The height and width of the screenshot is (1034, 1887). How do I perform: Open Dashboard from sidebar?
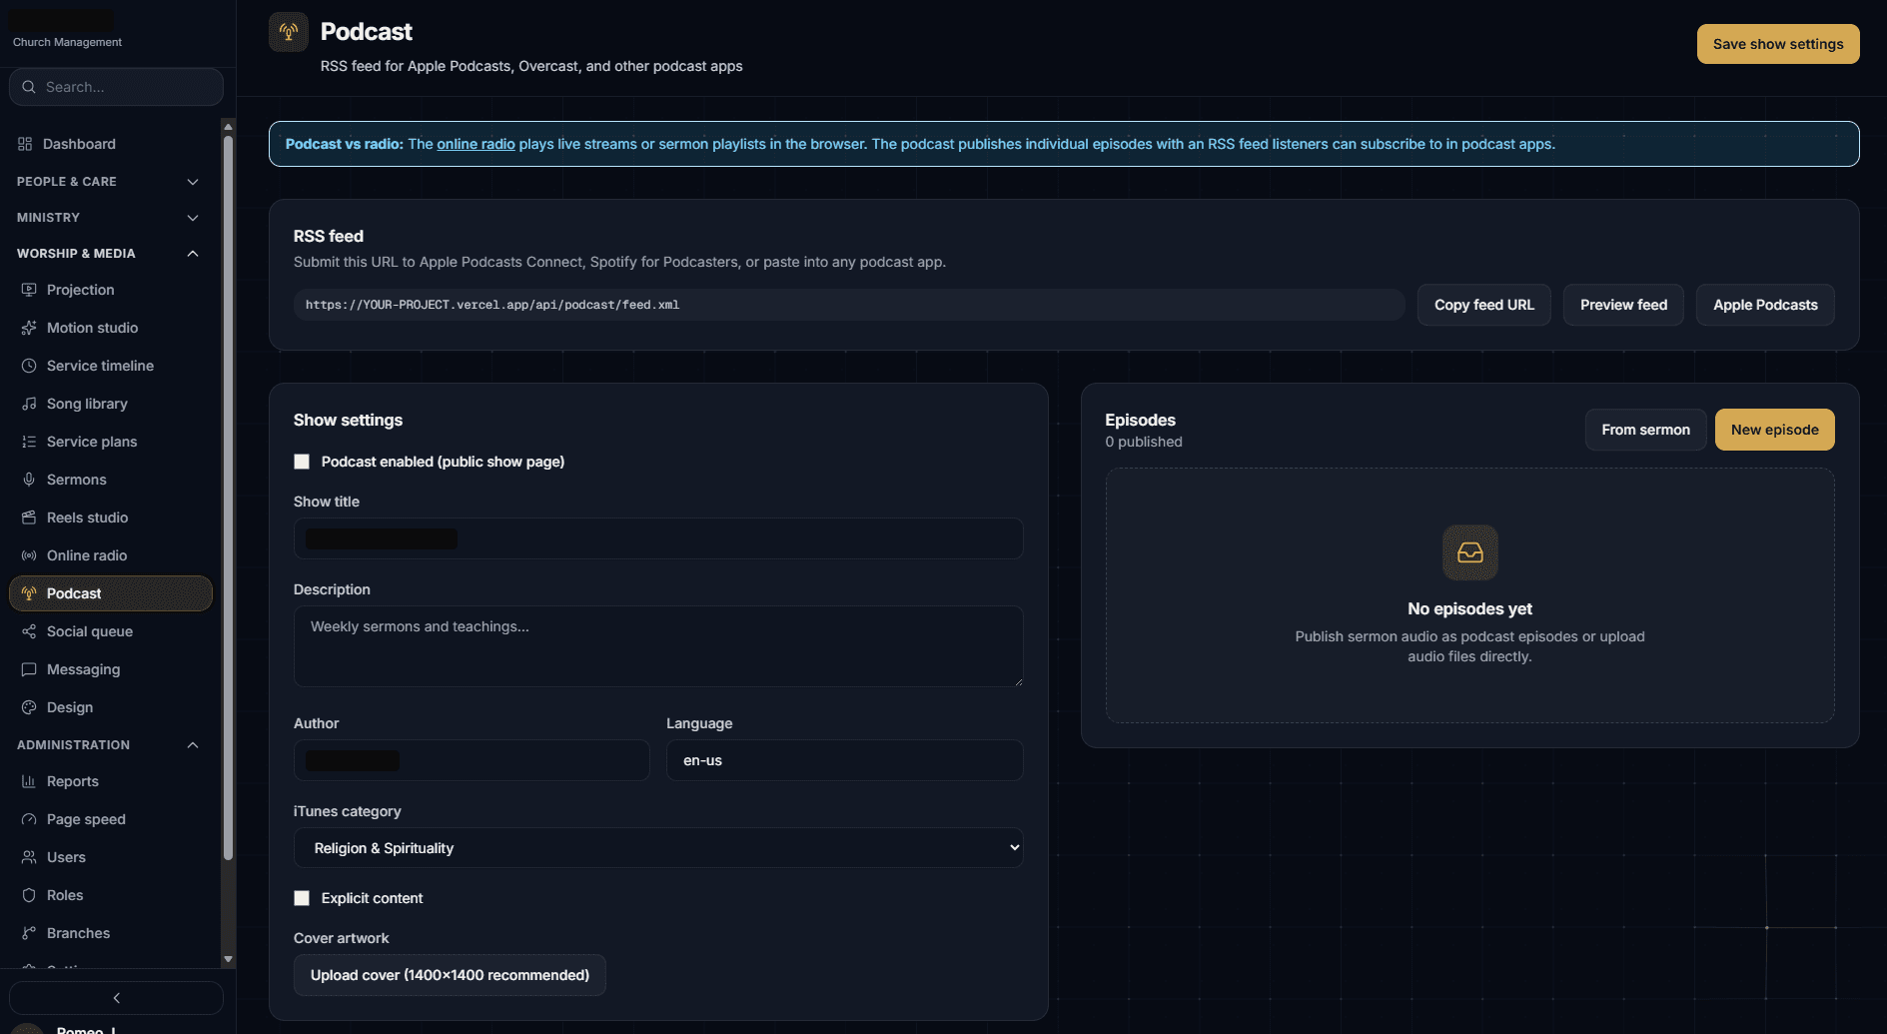(111, 144)
